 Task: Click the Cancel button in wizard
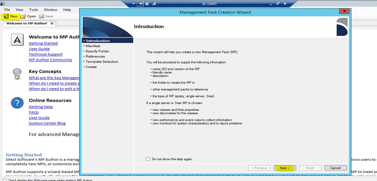point(335,168)
